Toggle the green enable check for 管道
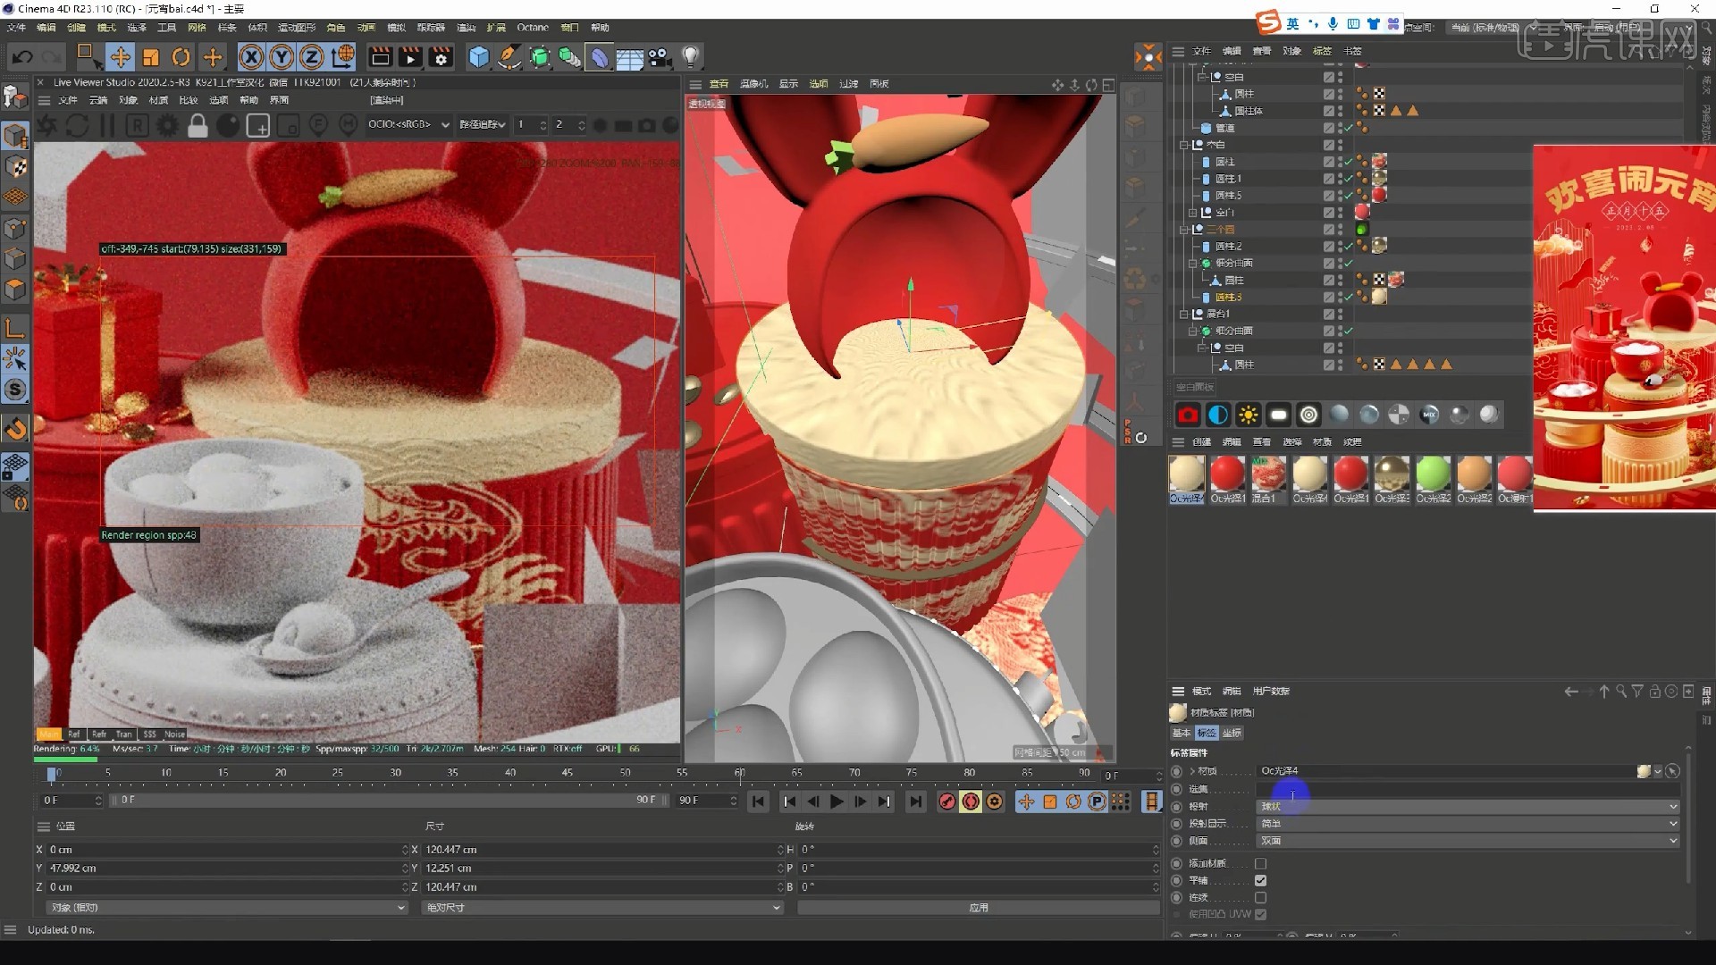This screenshot has width=1716, height=965. [1349, 128]
